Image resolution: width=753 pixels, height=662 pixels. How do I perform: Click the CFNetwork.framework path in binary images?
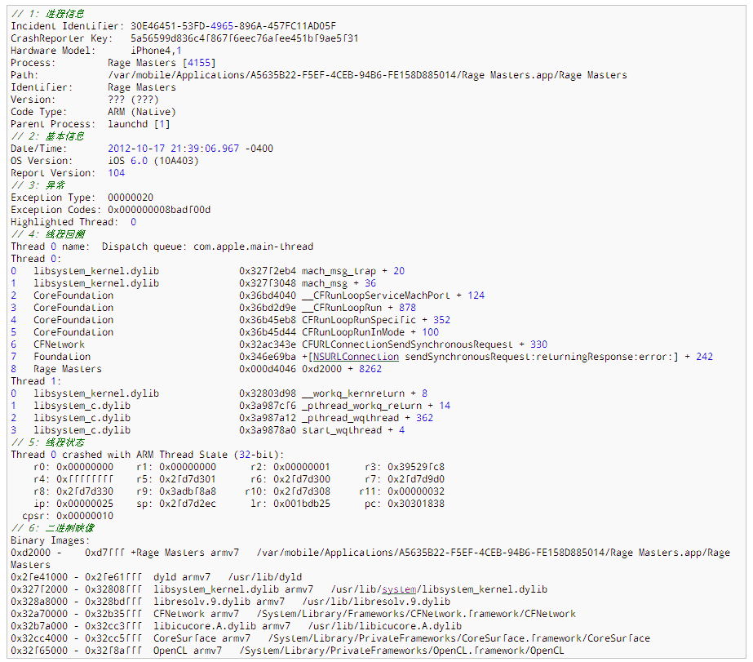416,614
